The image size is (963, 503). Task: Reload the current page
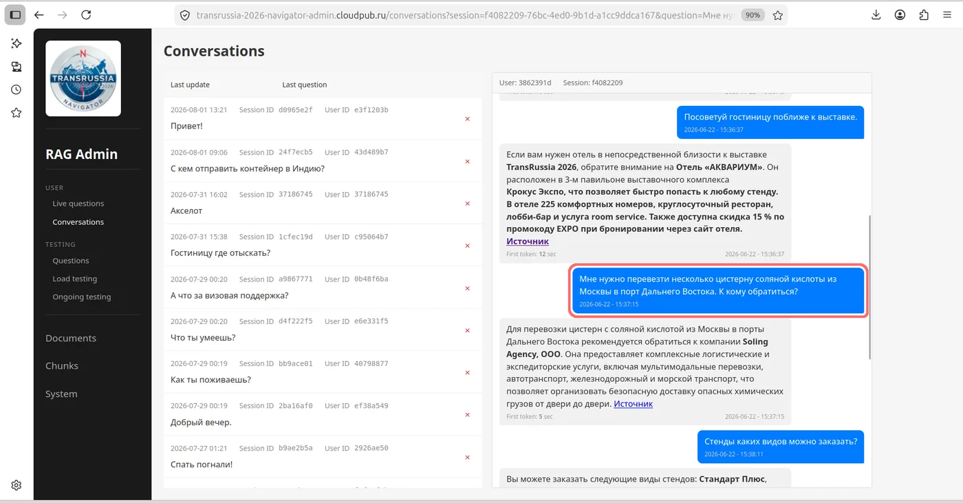click(86, 14)
